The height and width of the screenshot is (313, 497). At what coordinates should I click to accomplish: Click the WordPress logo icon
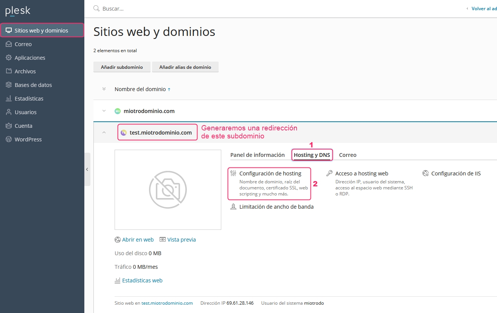9,139
